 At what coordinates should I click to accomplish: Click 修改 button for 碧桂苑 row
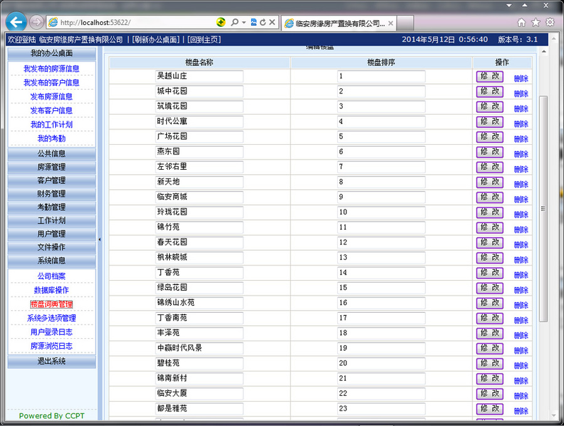click(x=489, y=363)
